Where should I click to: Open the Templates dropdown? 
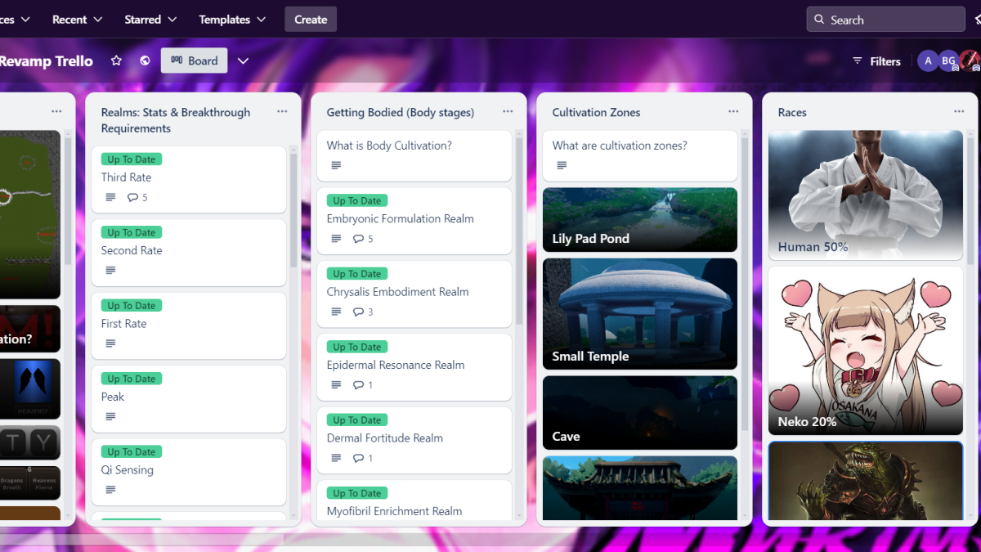point(232,19)
